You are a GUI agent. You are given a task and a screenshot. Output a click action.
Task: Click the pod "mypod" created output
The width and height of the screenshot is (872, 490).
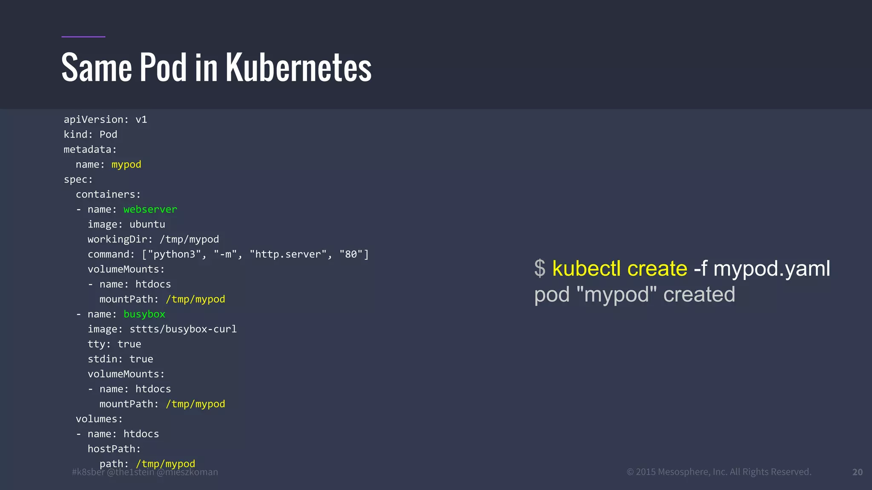pyautogui.click(x=634, y=294)
